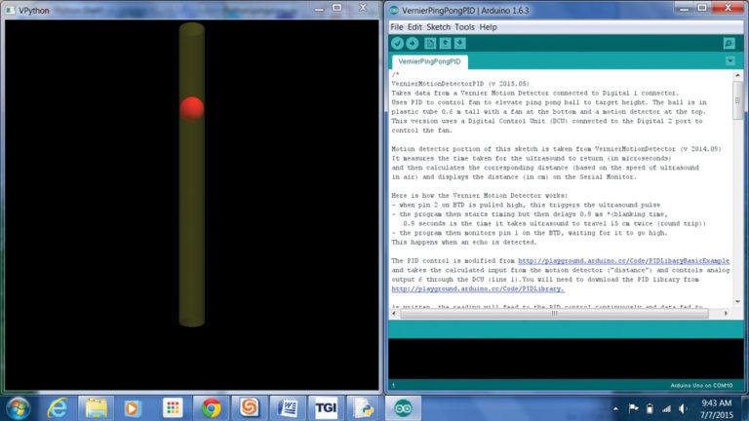Open the Help menu in Arduino

[488, 27]
